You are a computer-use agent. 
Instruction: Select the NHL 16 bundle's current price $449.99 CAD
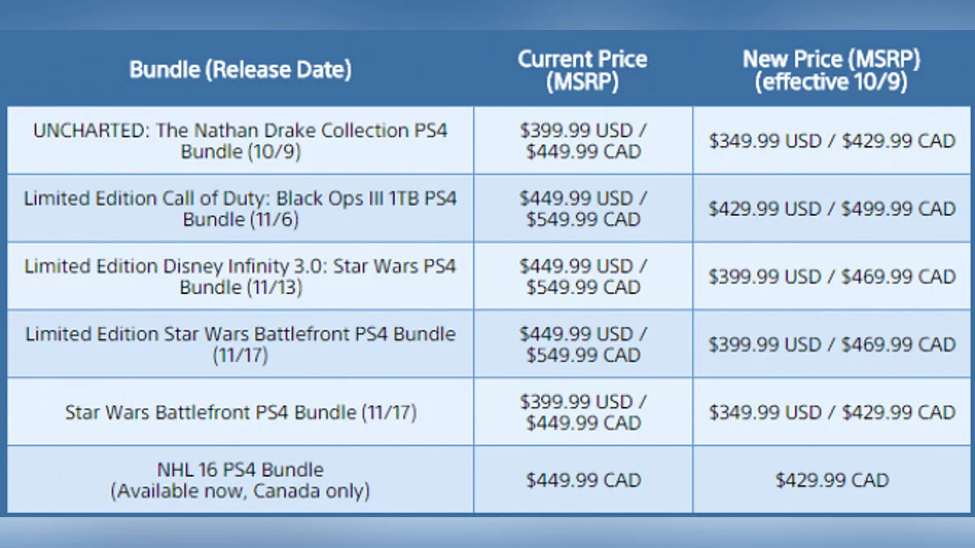coord(583,480)
